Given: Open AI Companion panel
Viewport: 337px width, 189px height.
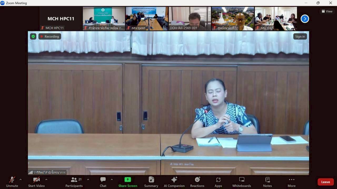Looking at the screenshot, I should click(x=174, y=182).
